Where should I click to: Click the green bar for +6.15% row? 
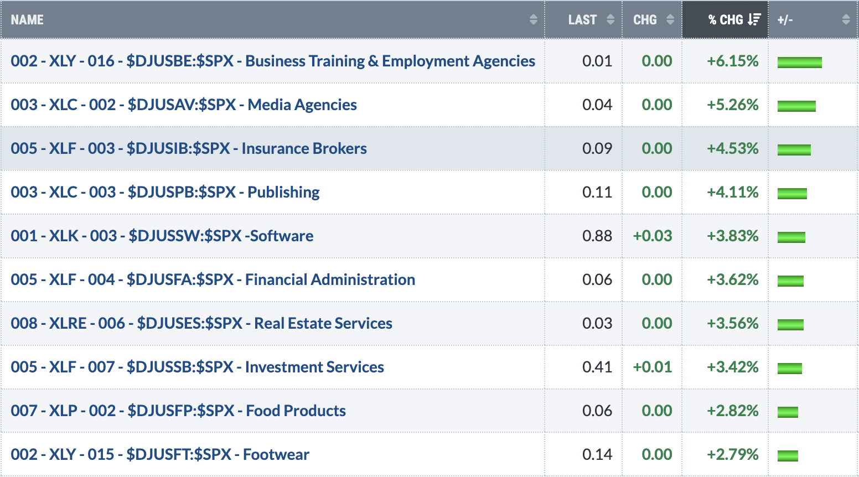coord(799,62)
